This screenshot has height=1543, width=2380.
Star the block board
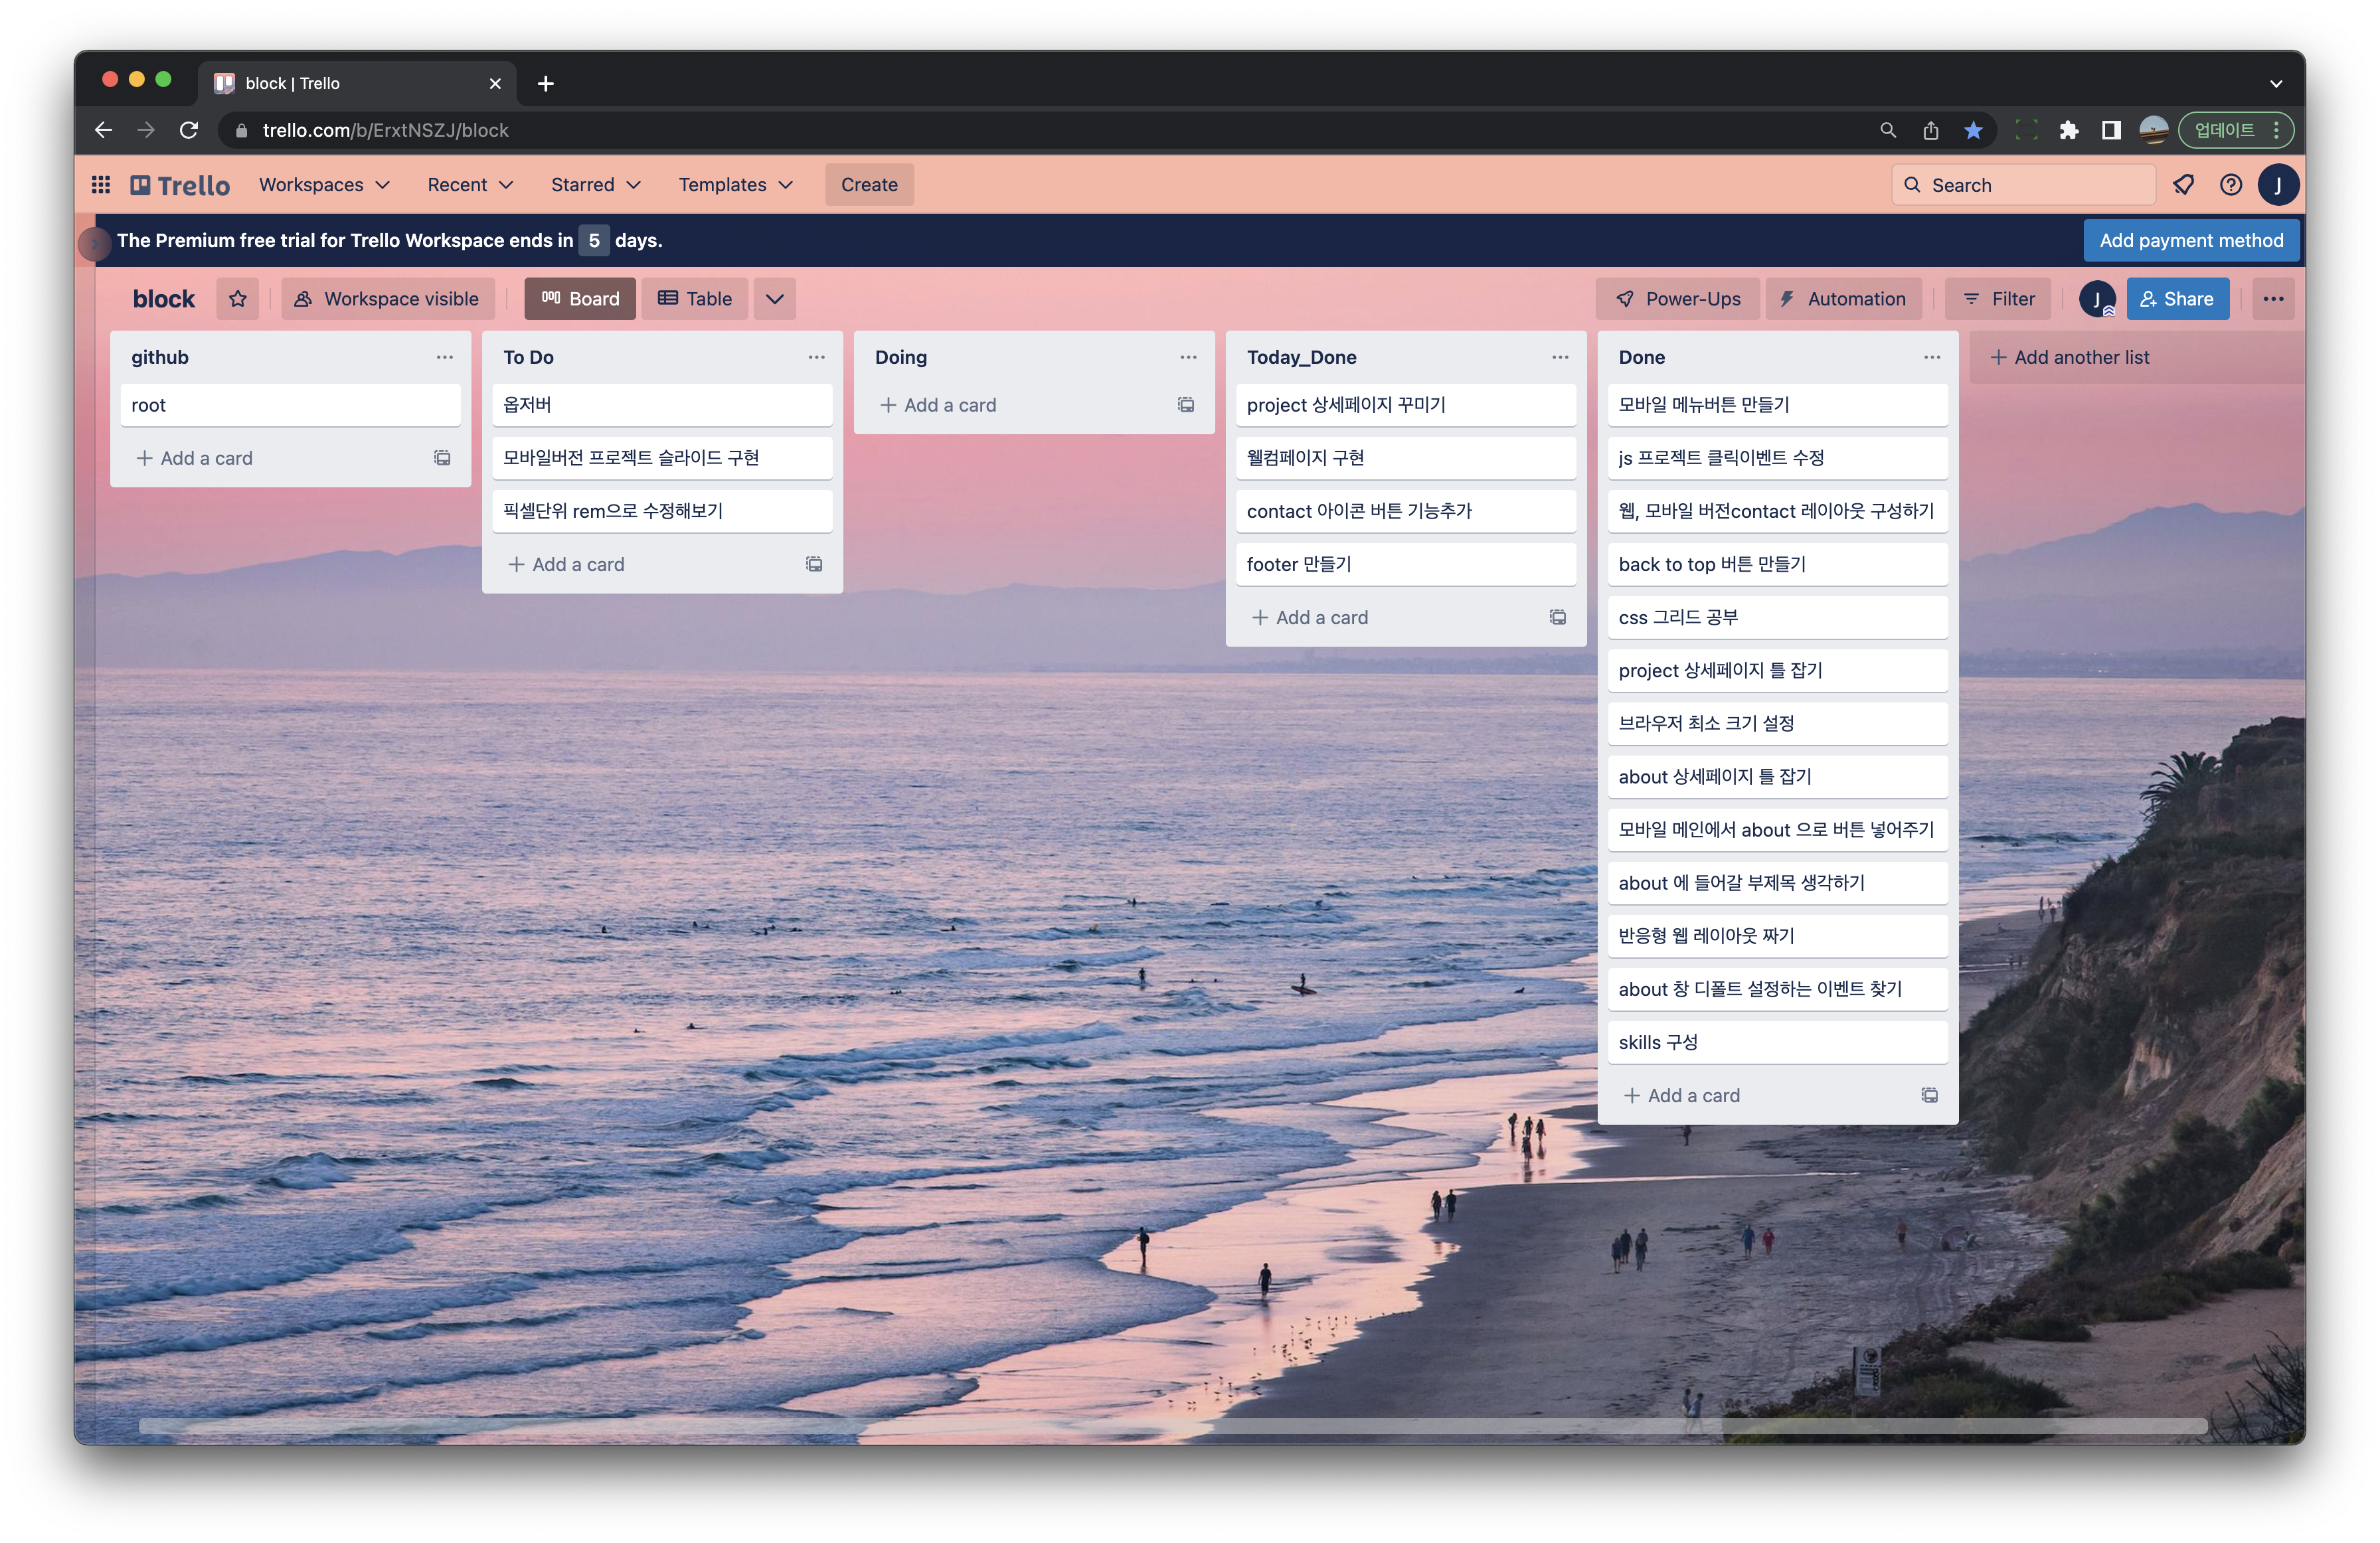pyautogui.click(x=237, y=299)
